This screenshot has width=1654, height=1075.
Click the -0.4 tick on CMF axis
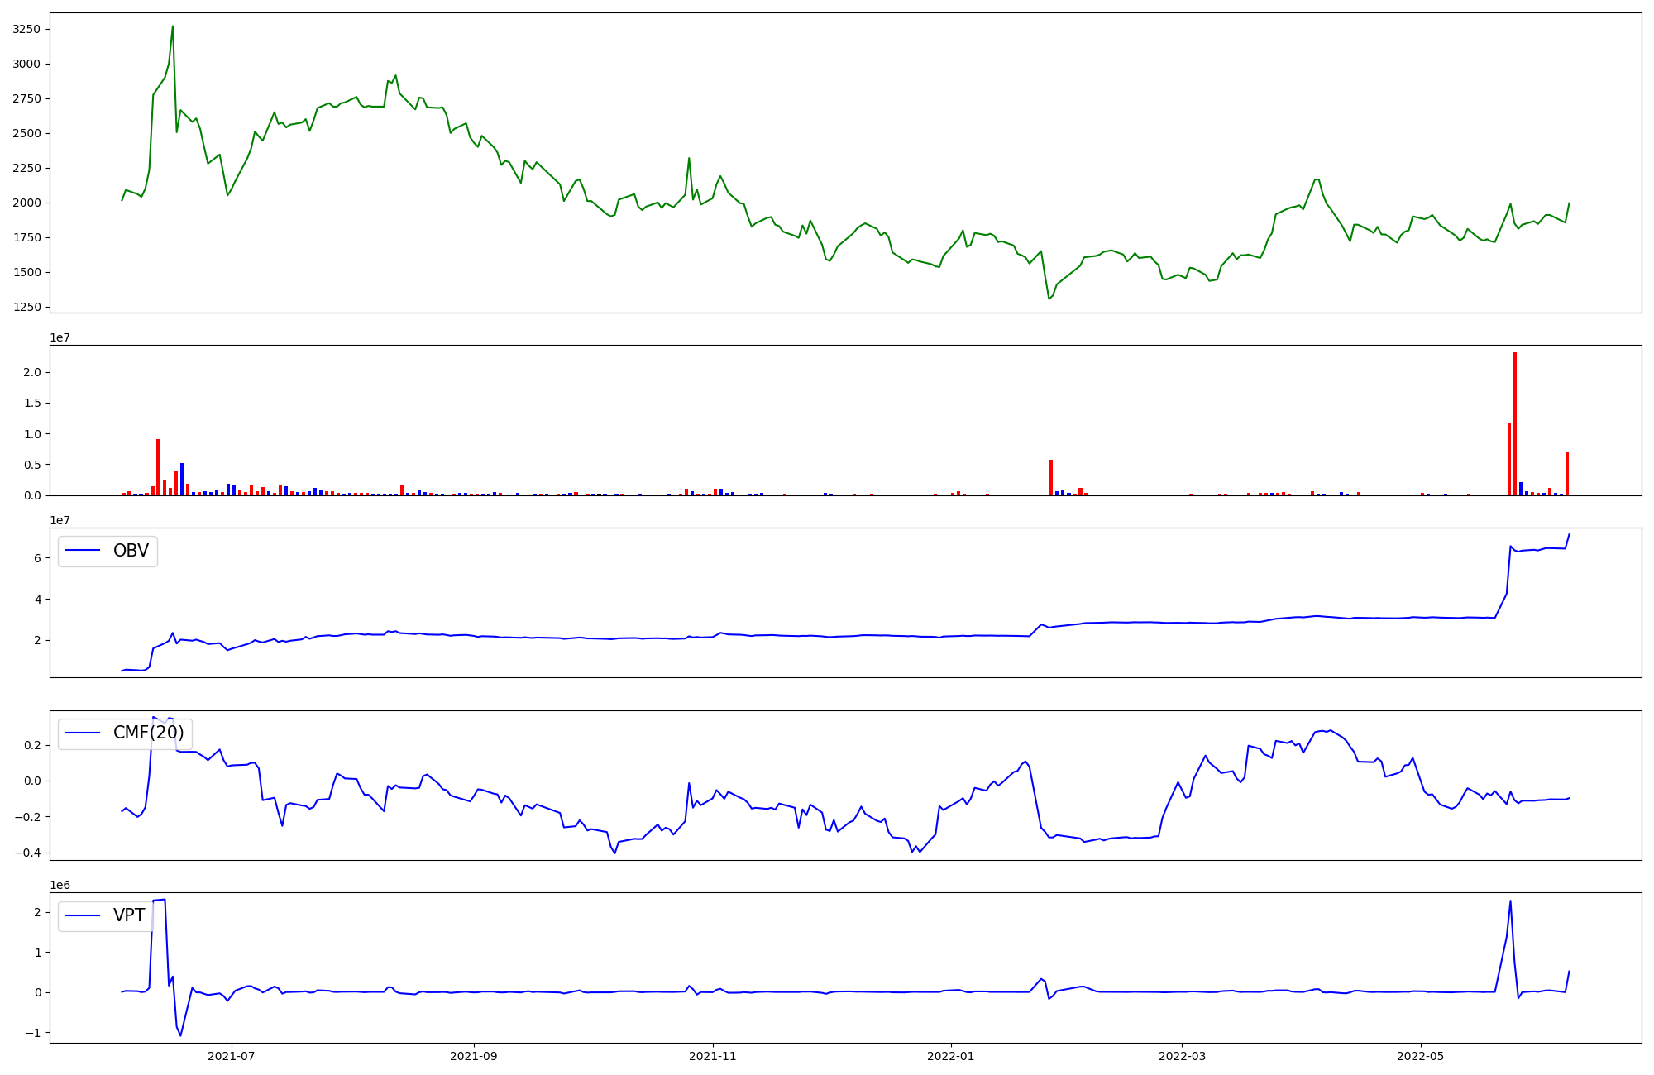27,853
